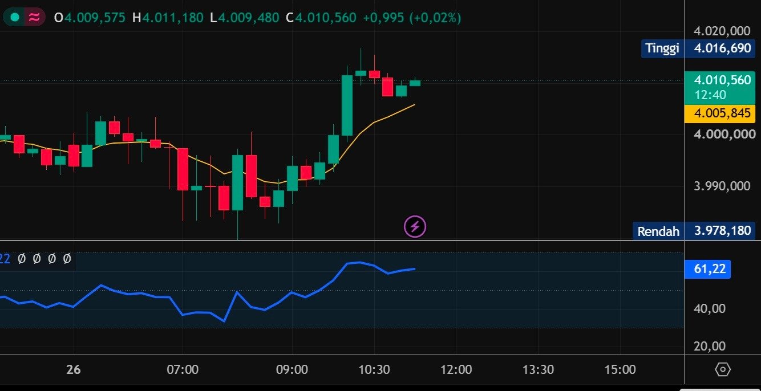This screenshot has width=761, height=391.
Task: Click the 40,00 indicator scale value
Action: 710,308
